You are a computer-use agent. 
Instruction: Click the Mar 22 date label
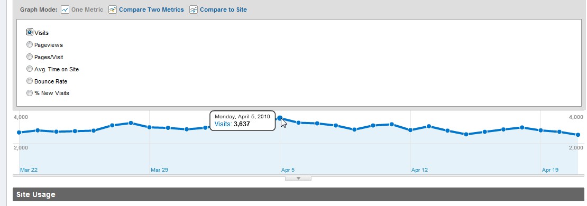pos(29,170)
